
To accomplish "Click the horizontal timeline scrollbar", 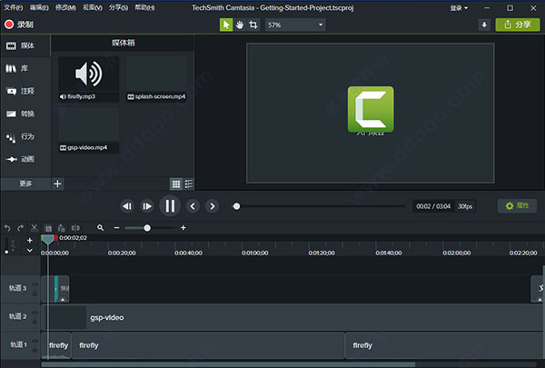I will pos(228,364).
